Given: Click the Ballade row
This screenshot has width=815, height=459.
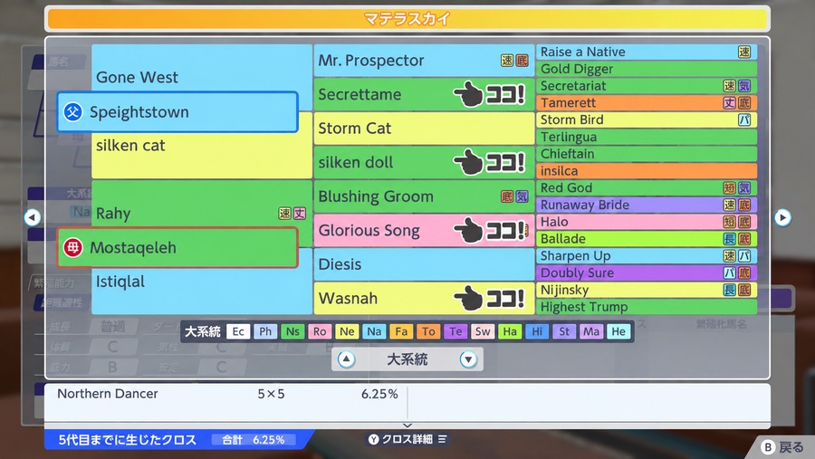Looking at the screenshot, I should click(x=646, y=239).
